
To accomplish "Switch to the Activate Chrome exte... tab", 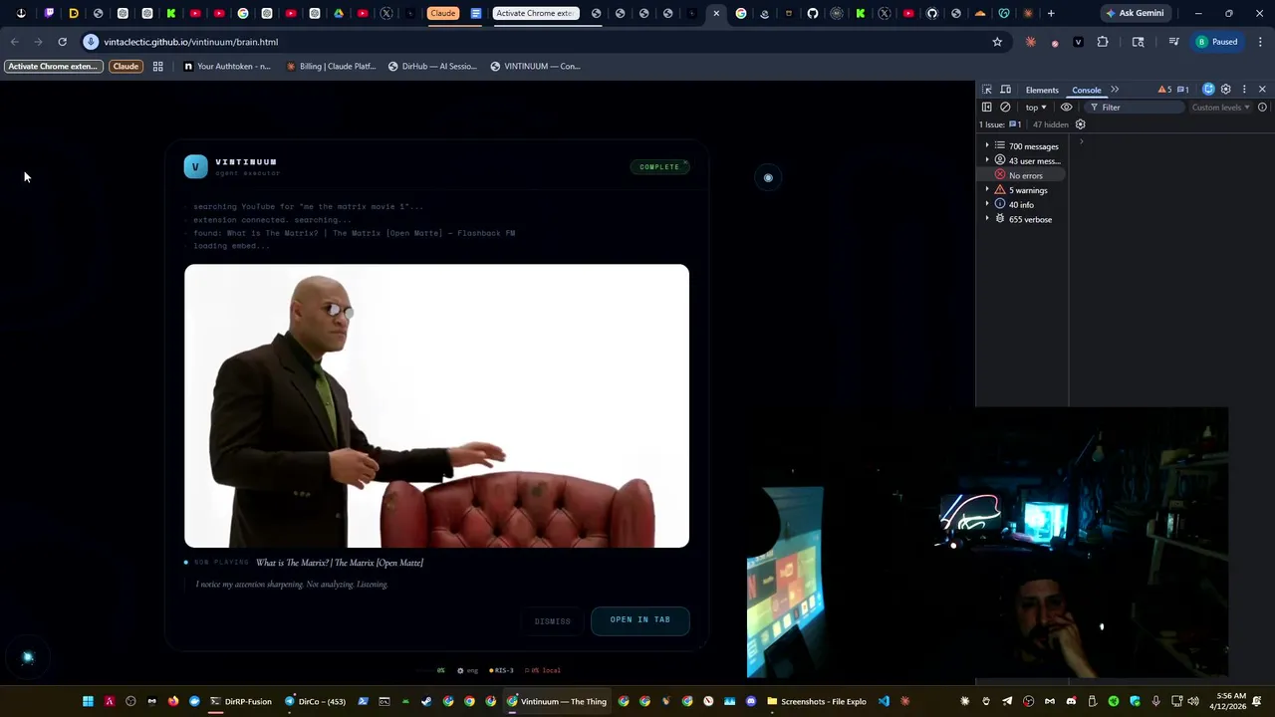I will [x=535, y=13].
